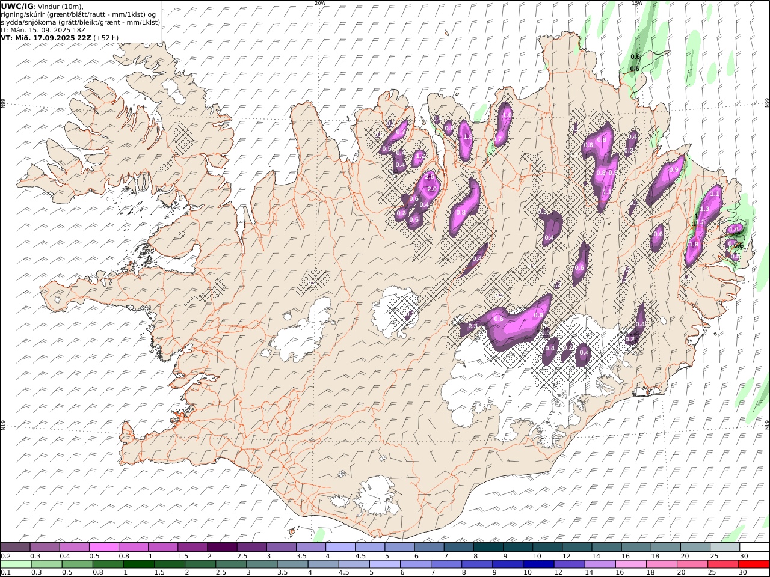Click the '0.1' number label below lower legend
The height and width of the screenshot is (577, 770).
5,573
